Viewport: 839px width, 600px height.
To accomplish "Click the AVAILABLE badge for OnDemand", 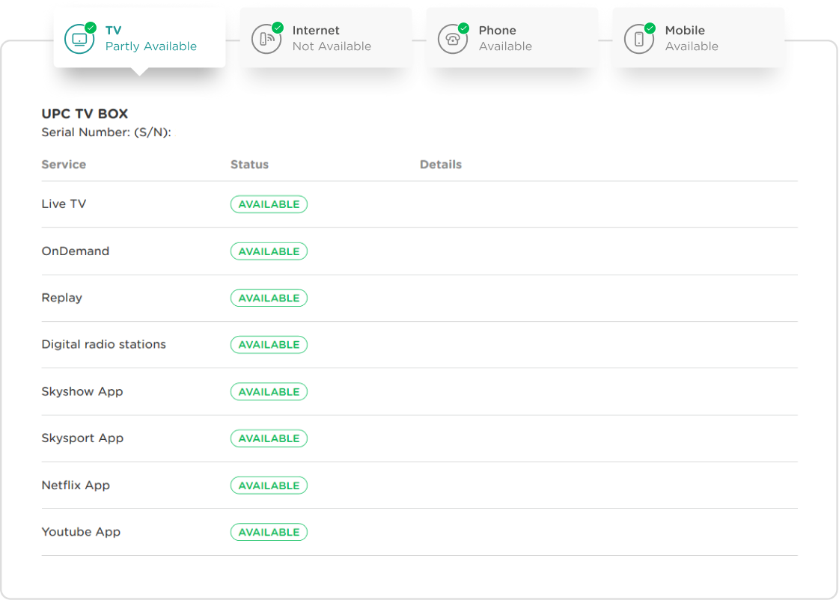I will click(x=269, y=251).
